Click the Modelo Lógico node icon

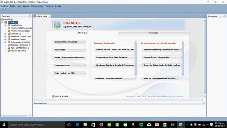9,25
